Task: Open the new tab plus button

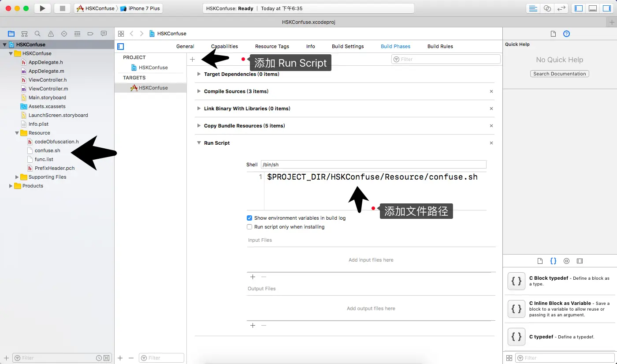Action: point(612,22)
